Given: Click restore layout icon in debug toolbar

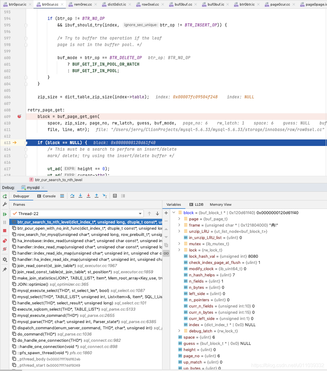Looking at the screenshot, I should [123, 196].
